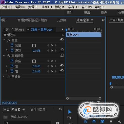
Task: Enable 旁路 bypass checkbox under 声道音量
Action: click(x=34, y=61)
